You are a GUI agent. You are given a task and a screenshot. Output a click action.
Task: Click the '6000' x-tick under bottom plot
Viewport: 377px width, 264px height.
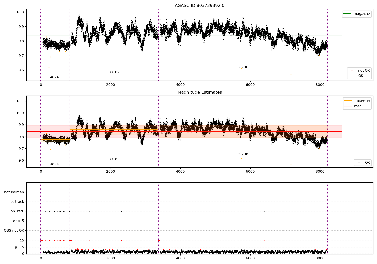coord(250,258)
